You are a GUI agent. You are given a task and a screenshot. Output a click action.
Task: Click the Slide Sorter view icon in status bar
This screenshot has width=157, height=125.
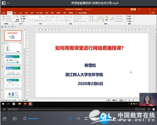coord(125,100)
